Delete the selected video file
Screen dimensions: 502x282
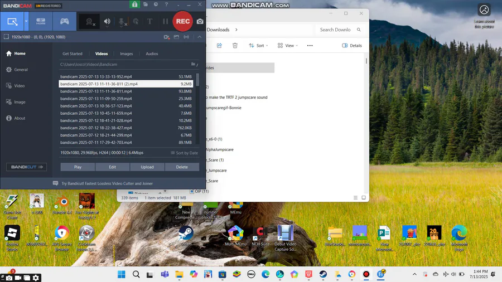182,167
